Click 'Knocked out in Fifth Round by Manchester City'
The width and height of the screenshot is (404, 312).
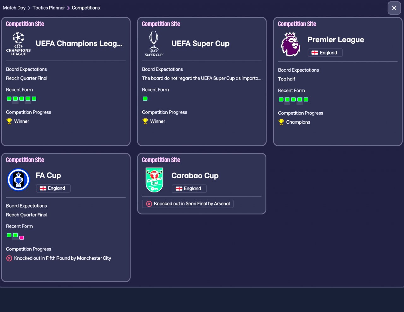click(x=62, y=258)
